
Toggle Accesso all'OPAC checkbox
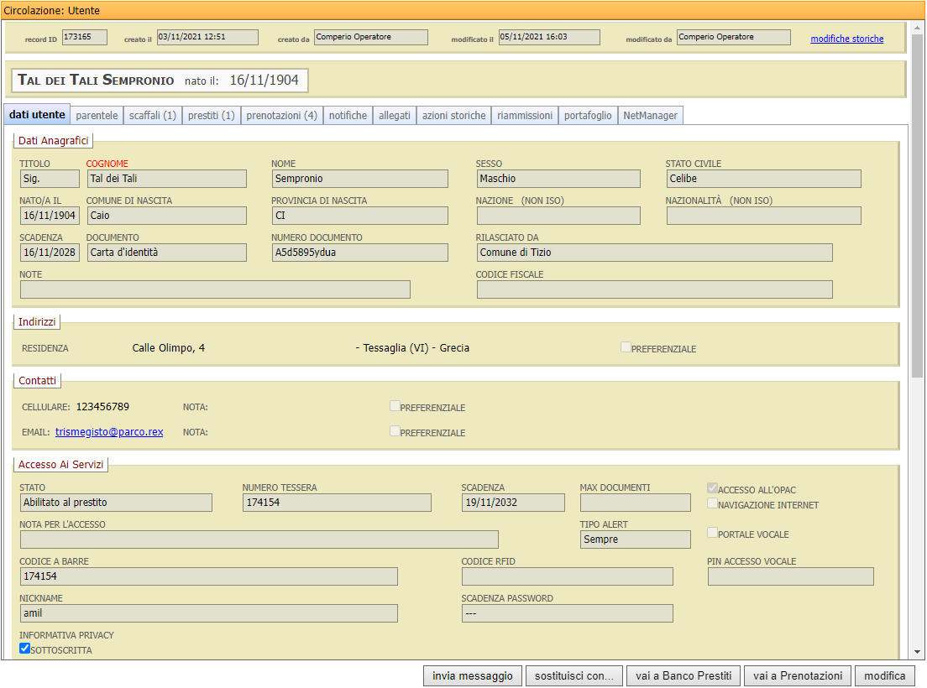(x=712, y=487)
